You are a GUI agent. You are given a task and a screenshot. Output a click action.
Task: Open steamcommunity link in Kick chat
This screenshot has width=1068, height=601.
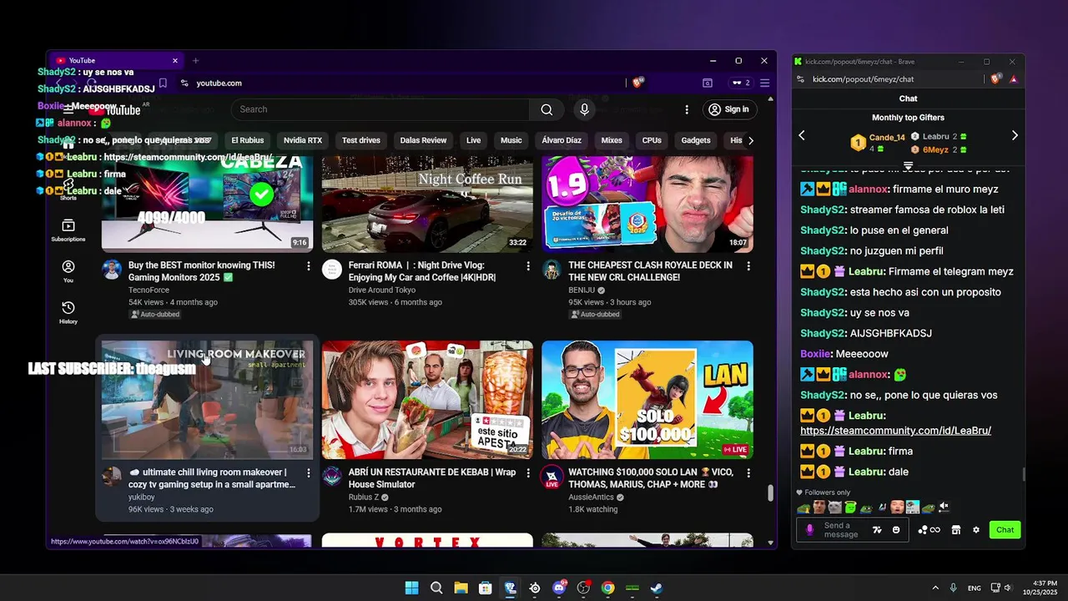(895, 431)
